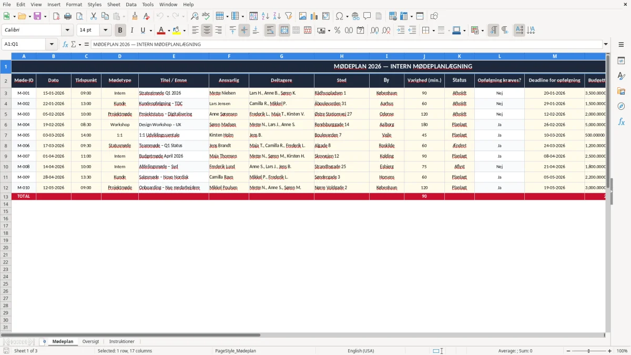Toggle Wrap Text
The width and height of the screenshot is (631, 355).
pyautogui.click(x=270, y=31)
